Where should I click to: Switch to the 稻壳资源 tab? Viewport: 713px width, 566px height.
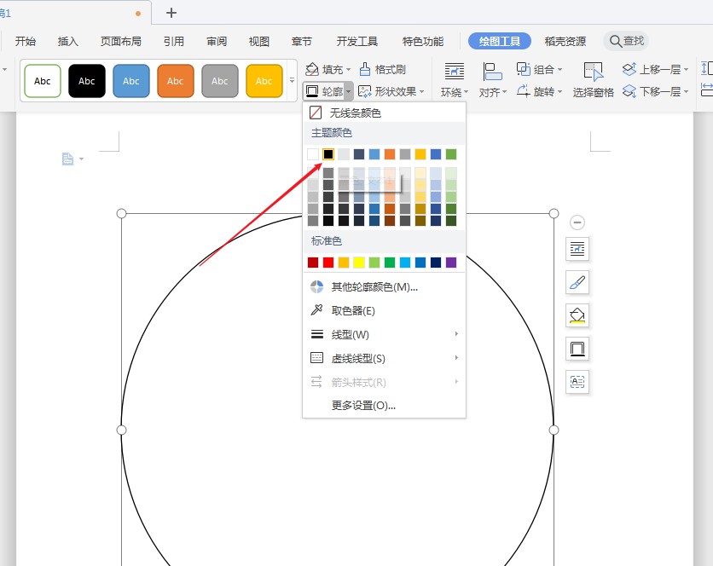(565, 42)
